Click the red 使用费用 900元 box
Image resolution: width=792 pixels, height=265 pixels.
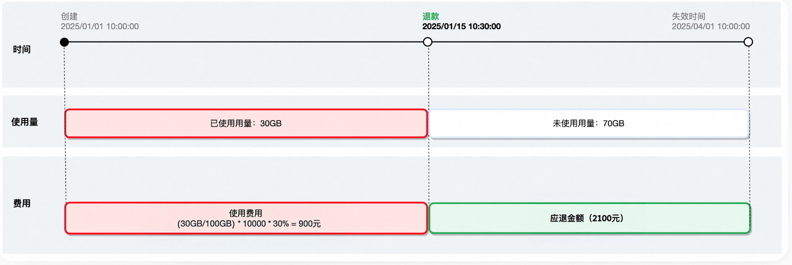point(246,218)
